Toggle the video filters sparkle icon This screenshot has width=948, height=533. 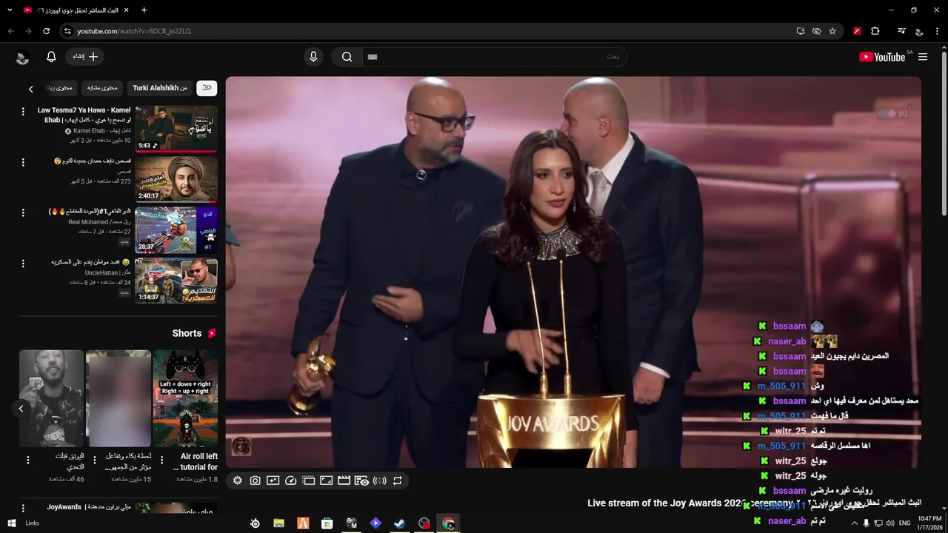click(273, 480)
